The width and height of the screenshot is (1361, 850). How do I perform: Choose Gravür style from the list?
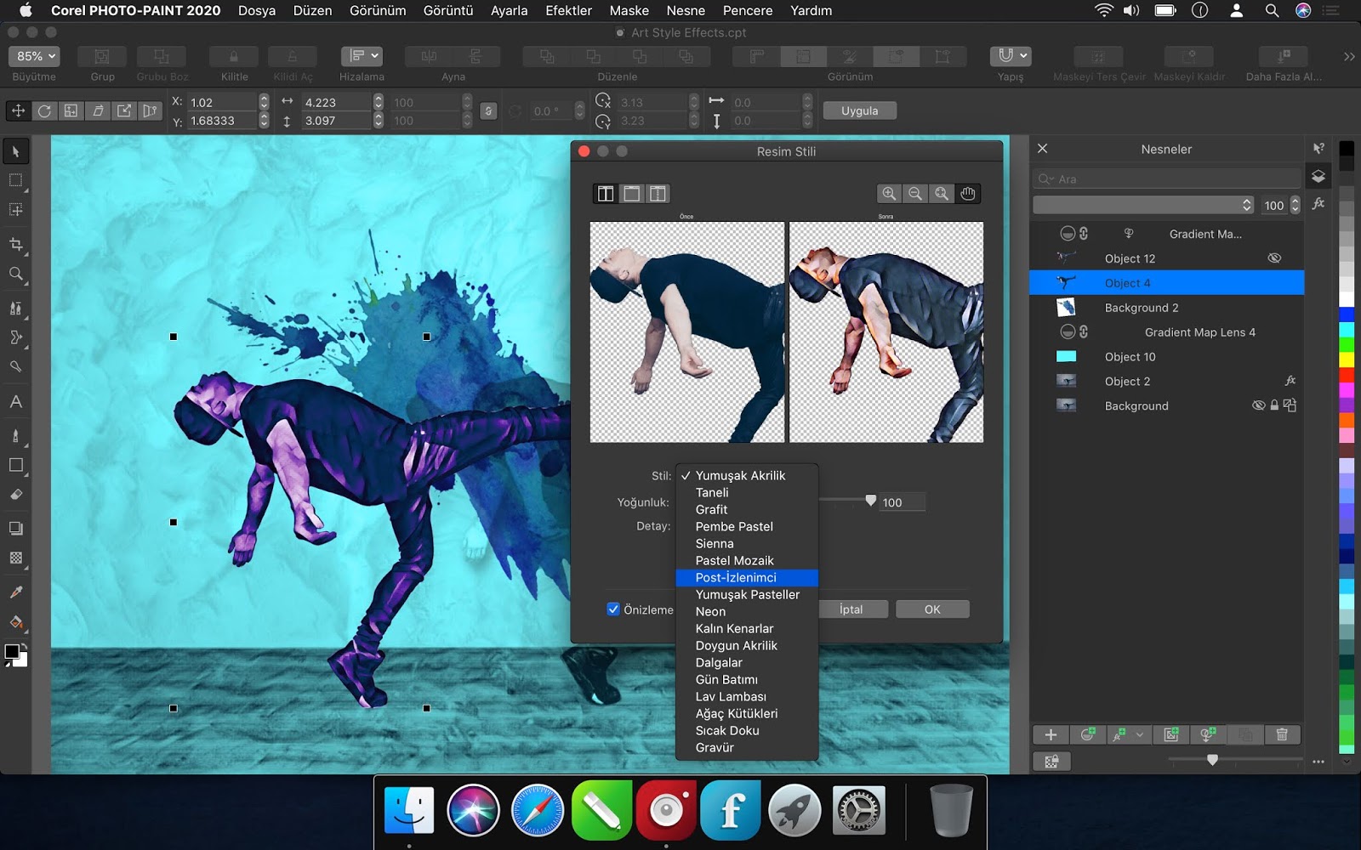point(747,748)
